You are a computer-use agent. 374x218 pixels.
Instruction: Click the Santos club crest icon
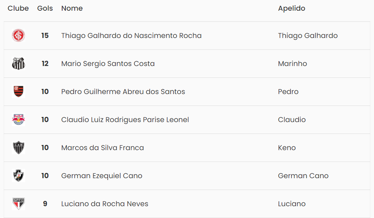point(18,64)
